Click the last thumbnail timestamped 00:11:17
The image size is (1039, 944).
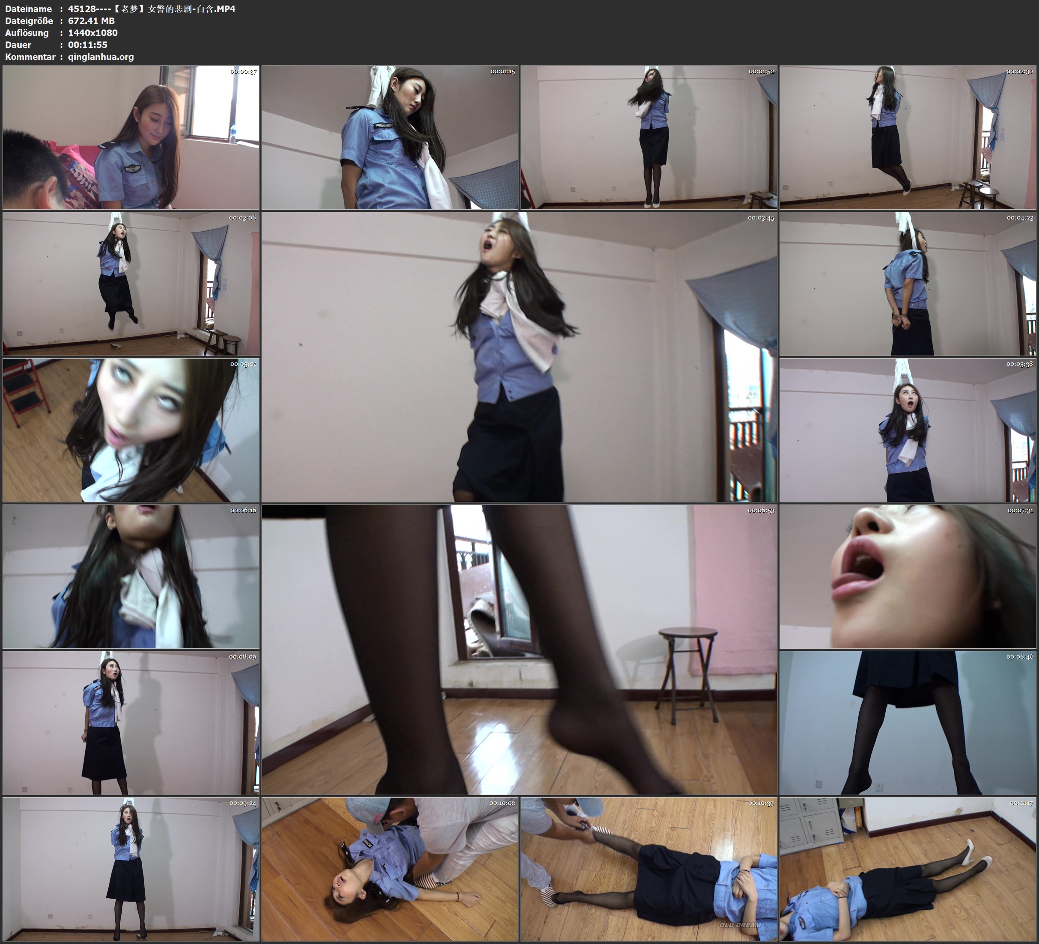[907, 869]
